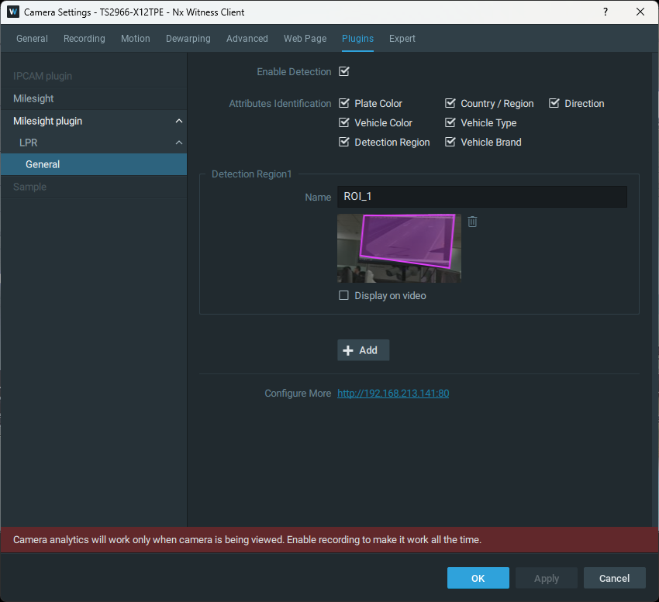The image size is (659, 602).
Task: Toggle the Vehicle Type checkbox
Action: [x=450, y=122]
